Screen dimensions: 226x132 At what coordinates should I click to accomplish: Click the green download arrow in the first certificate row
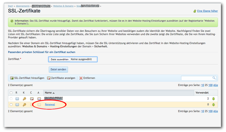[x=214, y=99]
